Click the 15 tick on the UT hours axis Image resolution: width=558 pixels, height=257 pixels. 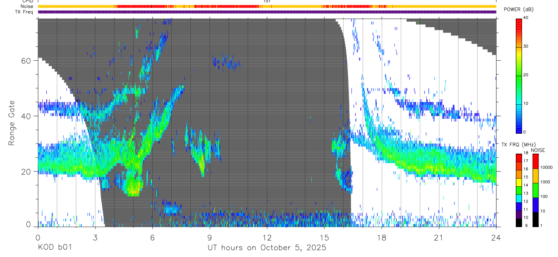click(324, 237)
